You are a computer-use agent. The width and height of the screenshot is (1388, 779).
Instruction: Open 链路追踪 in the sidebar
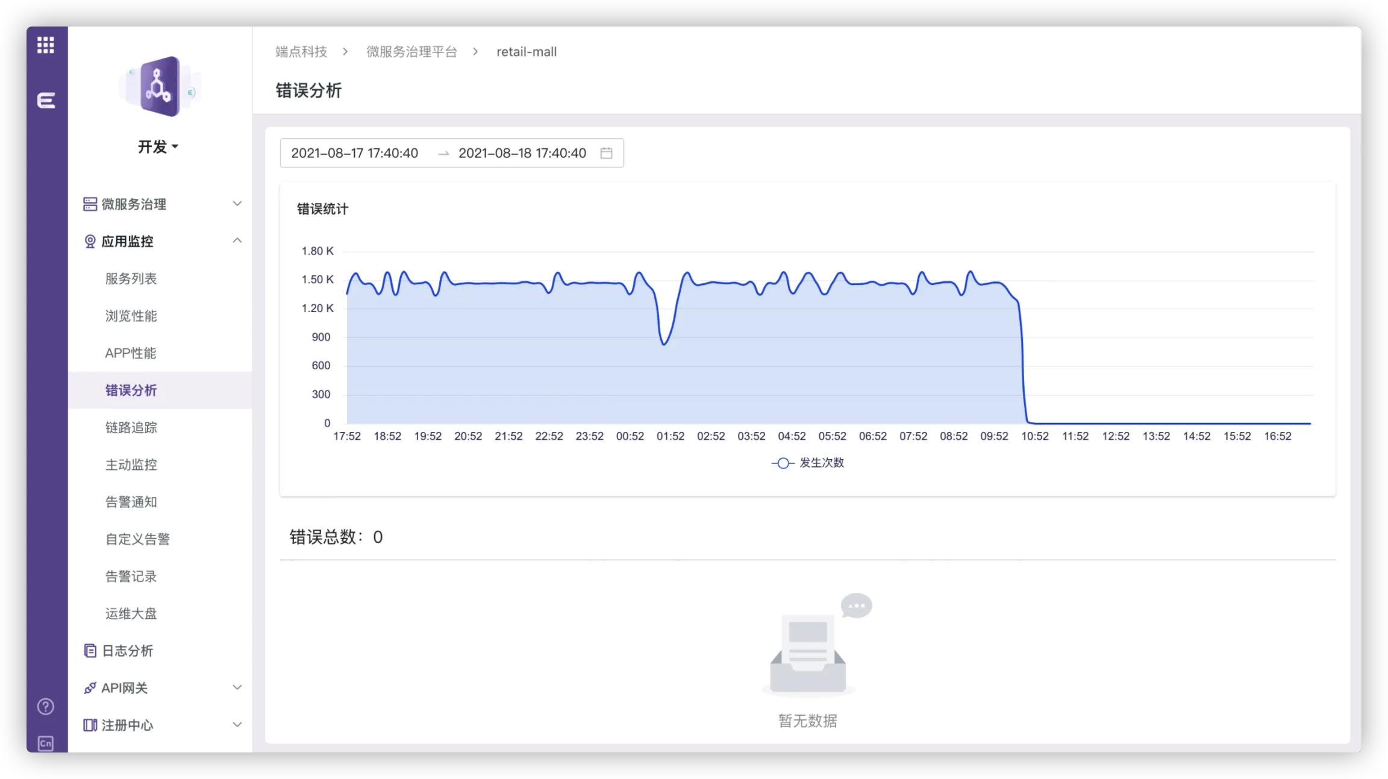click(x=131, y=428)
